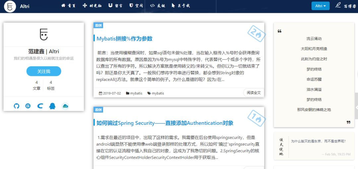Click the calendar icon beside 2019-07-02
358x169 pixels.
[100, 93]
